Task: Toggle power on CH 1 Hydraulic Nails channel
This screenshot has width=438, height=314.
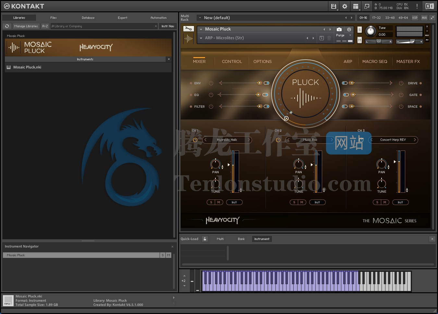Action: tap(195, 140)
